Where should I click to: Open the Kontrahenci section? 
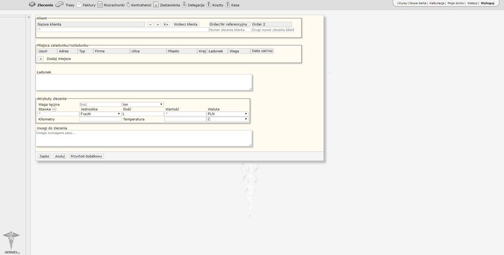141,5
